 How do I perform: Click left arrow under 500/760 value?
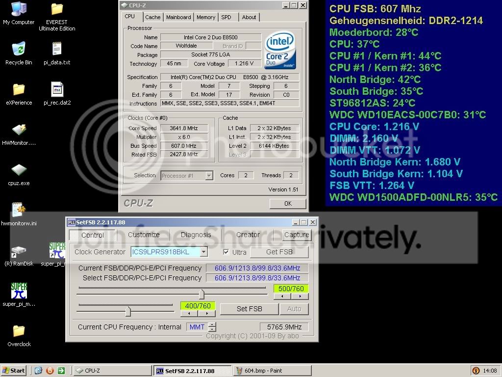[x=282, y=296]
